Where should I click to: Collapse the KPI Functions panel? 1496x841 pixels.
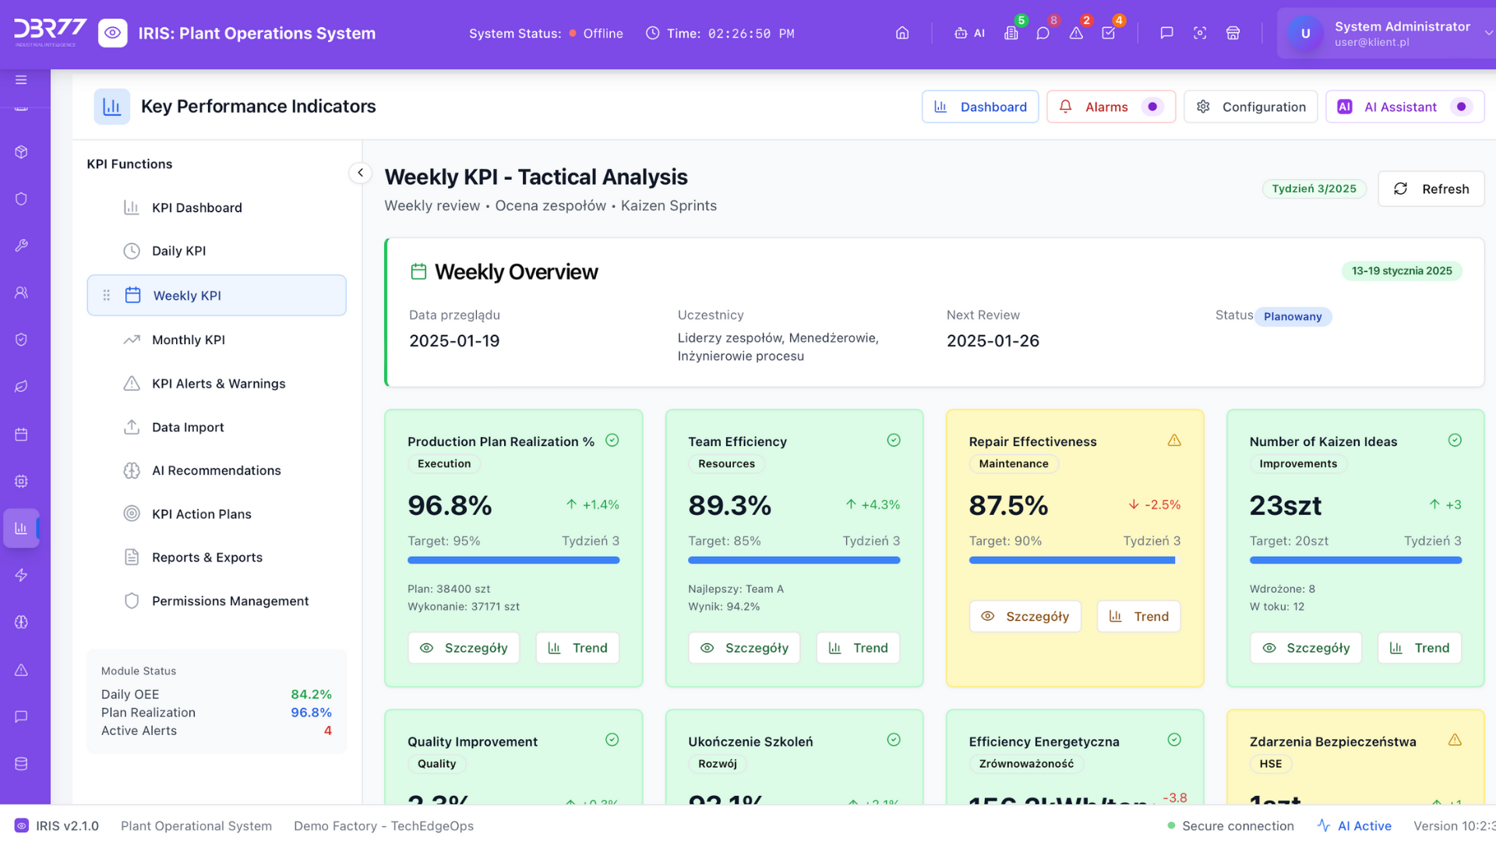click(x=360, y=172)
